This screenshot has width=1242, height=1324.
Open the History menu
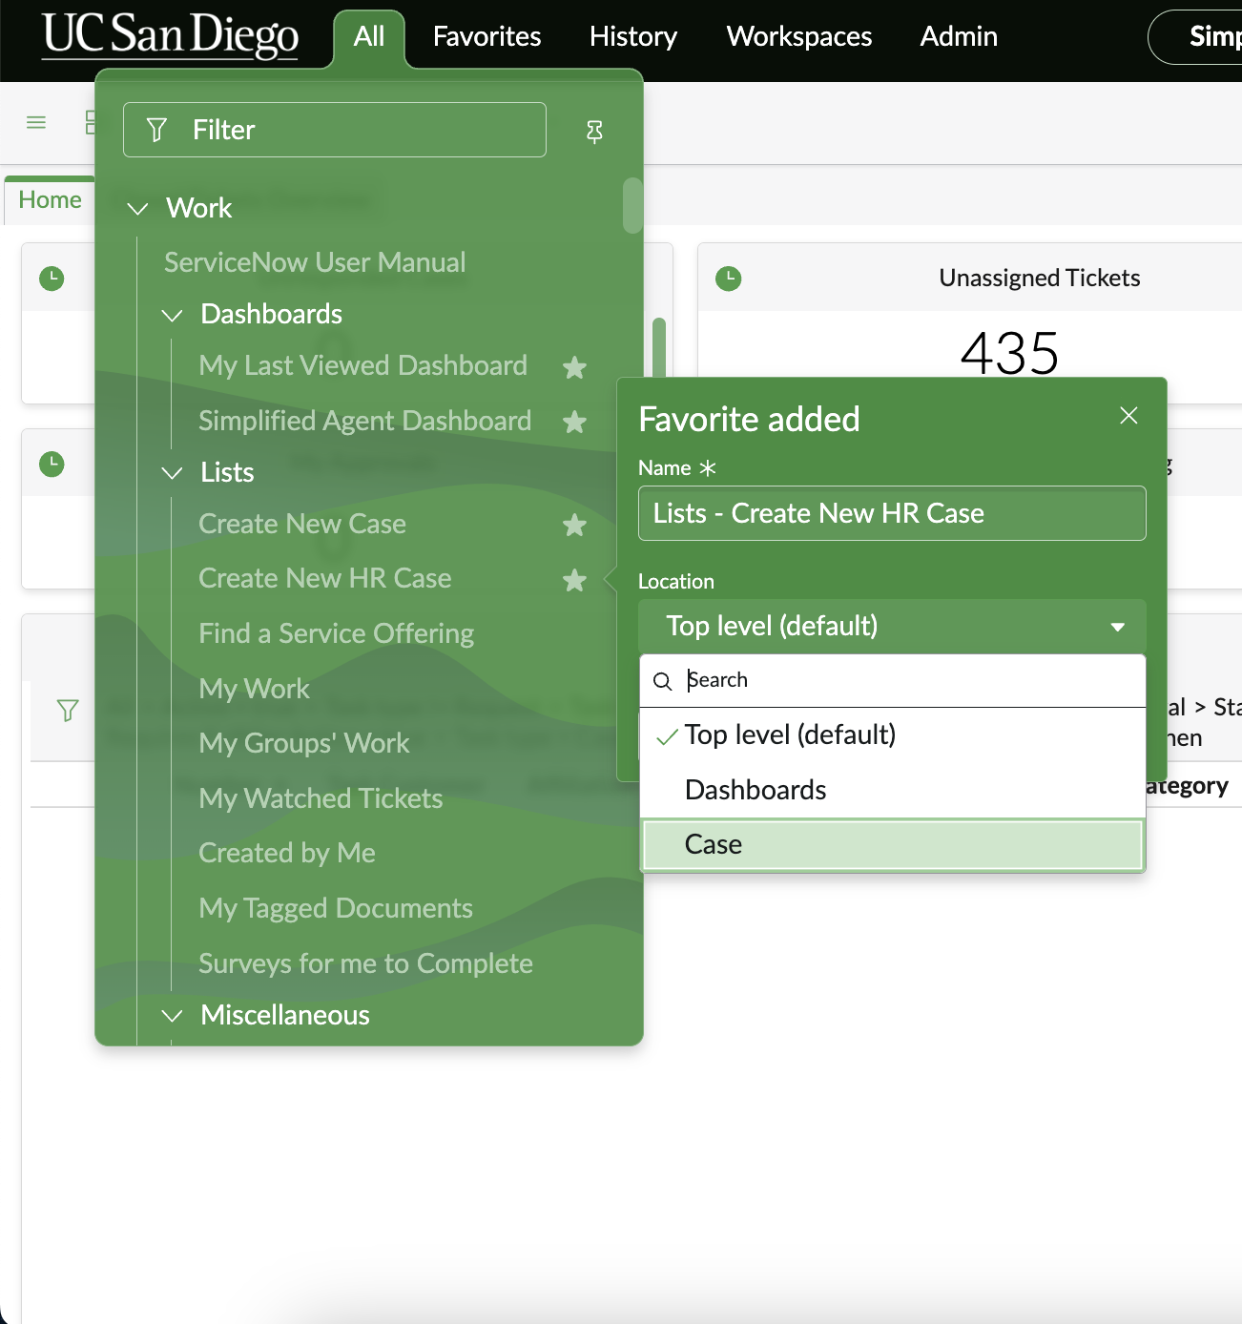click(633, 36)
